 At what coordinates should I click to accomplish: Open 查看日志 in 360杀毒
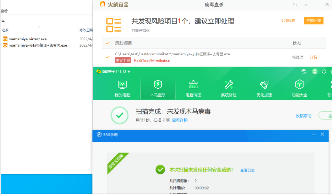click(x=247, y=170)
